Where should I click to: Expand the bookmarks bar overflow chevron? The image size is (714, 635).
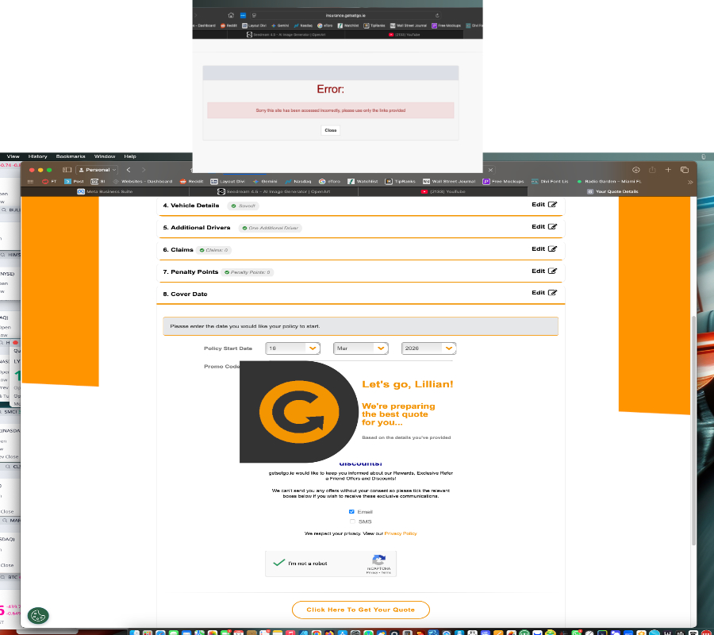pos(690,182)
